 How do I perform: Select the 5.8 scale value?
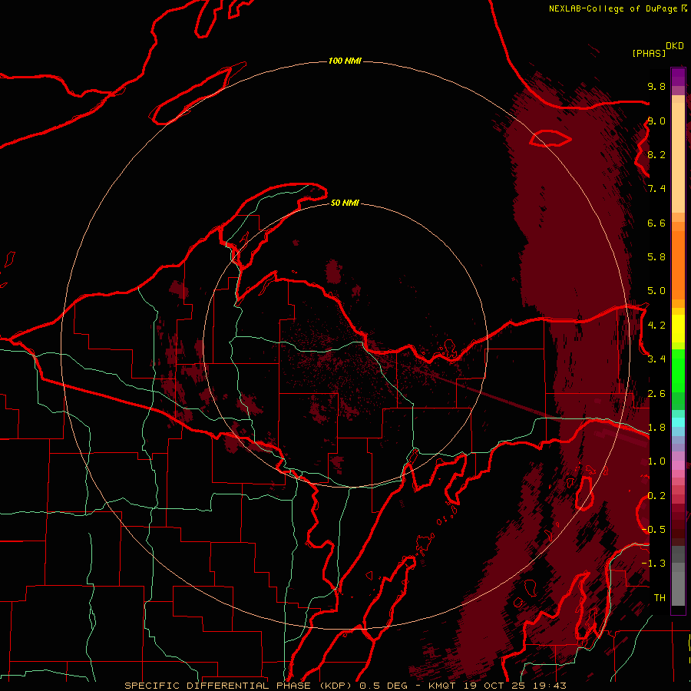[656, 257]
